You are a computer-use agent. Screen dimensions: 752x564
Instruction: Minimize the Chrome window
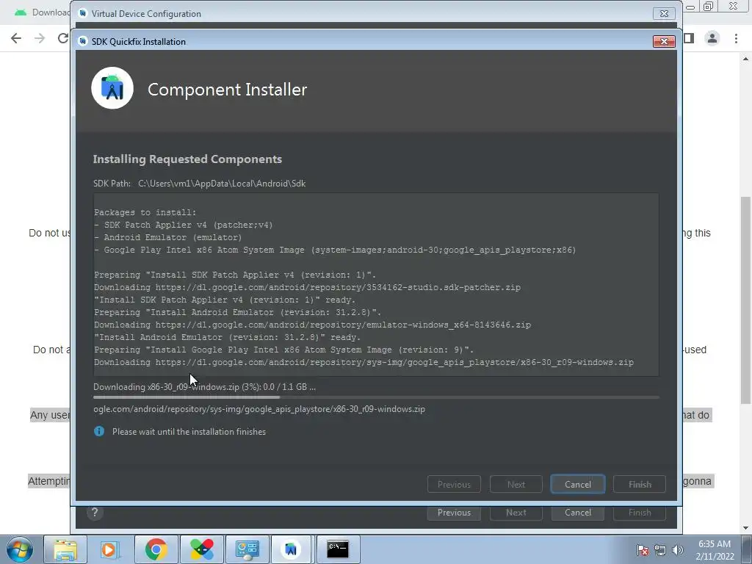tap(690, 7)
